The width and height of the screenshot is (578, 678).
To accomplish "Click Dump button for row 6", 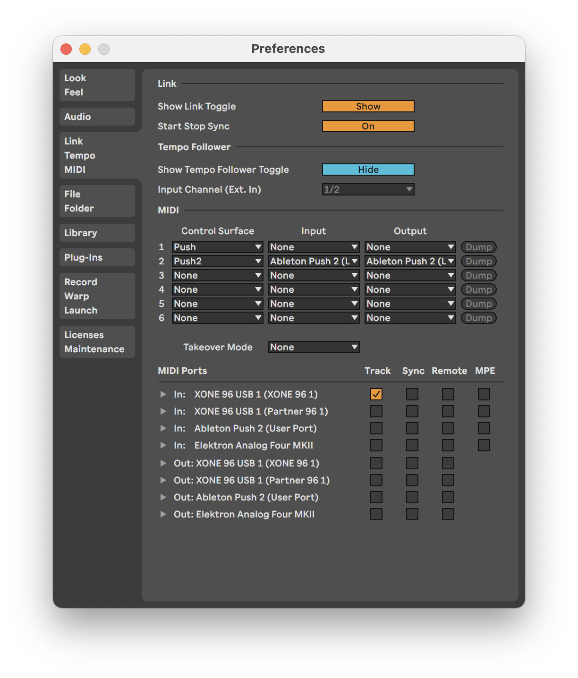I will 479,318.
